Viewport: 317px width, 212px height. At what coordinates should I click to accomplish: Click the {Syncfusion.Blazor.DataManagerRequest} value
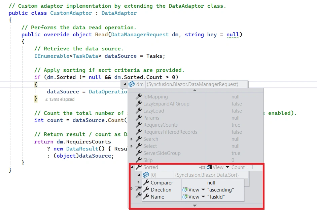tap(192, 84)
